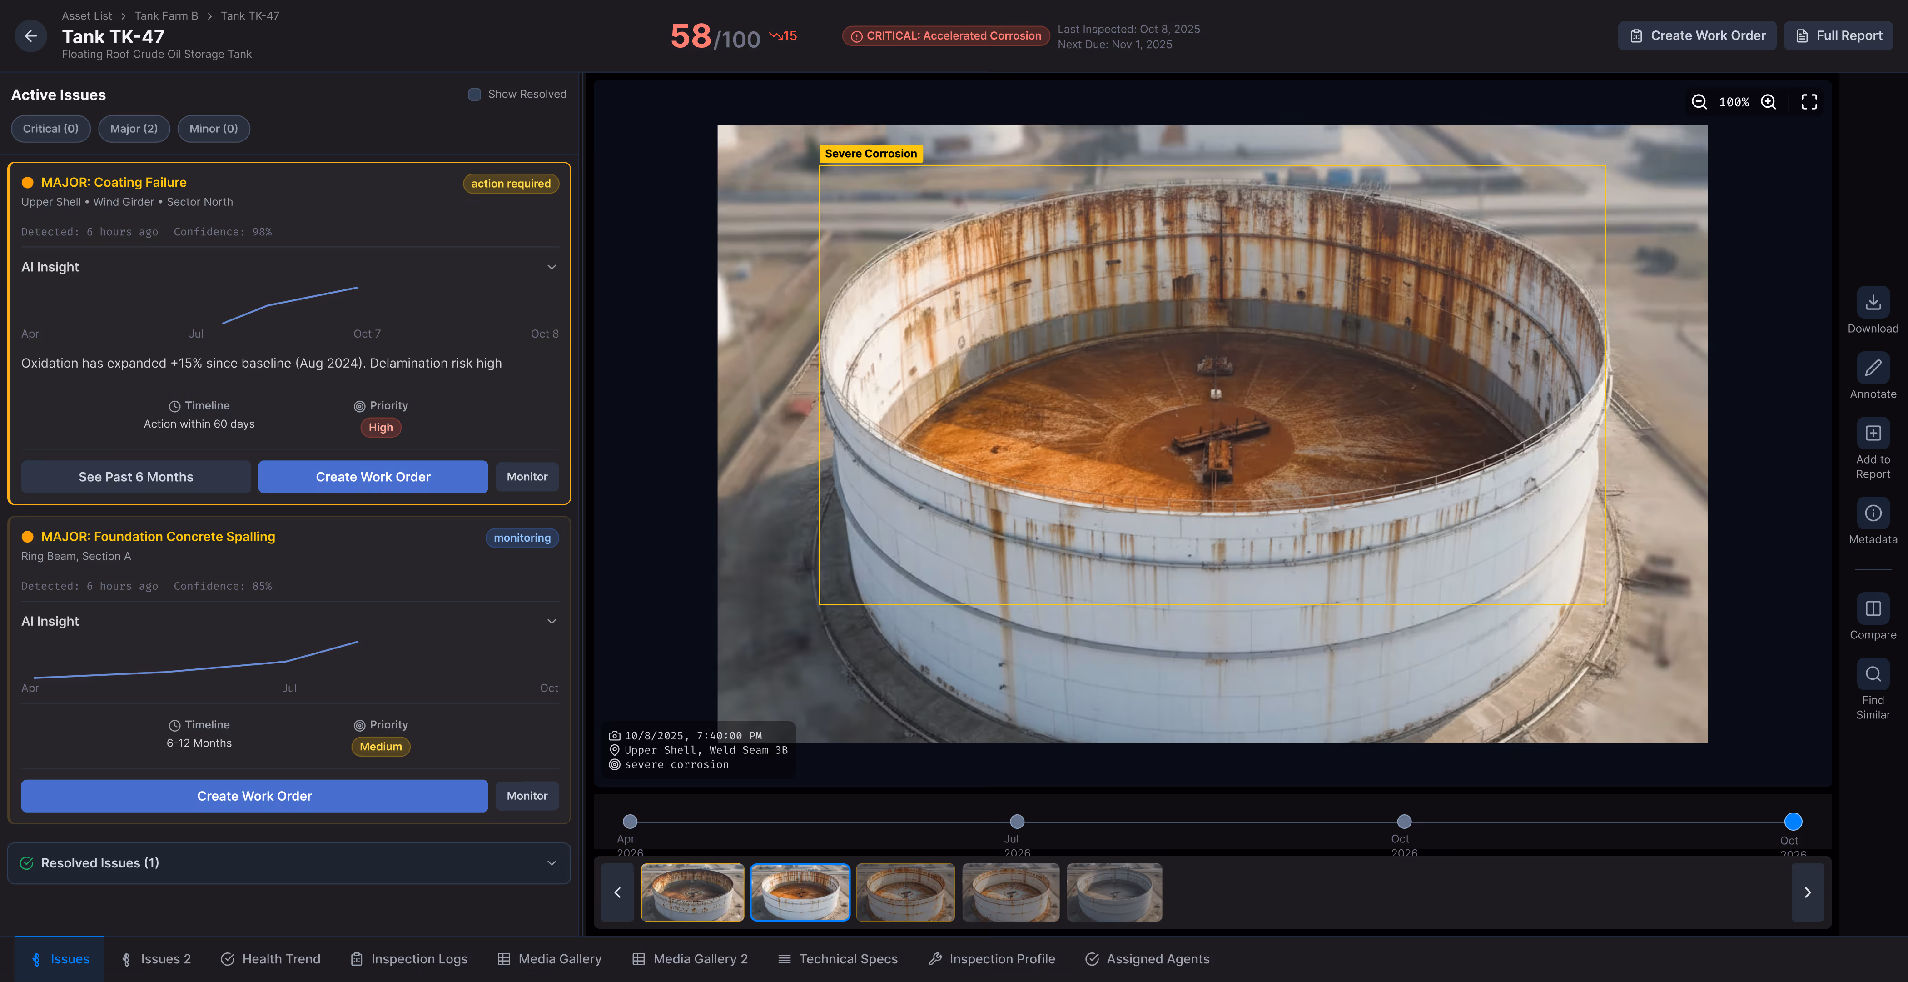
Task: Go to next thumbnails with right arrow
Action: pyautogui.click(x=1807, y=892)
